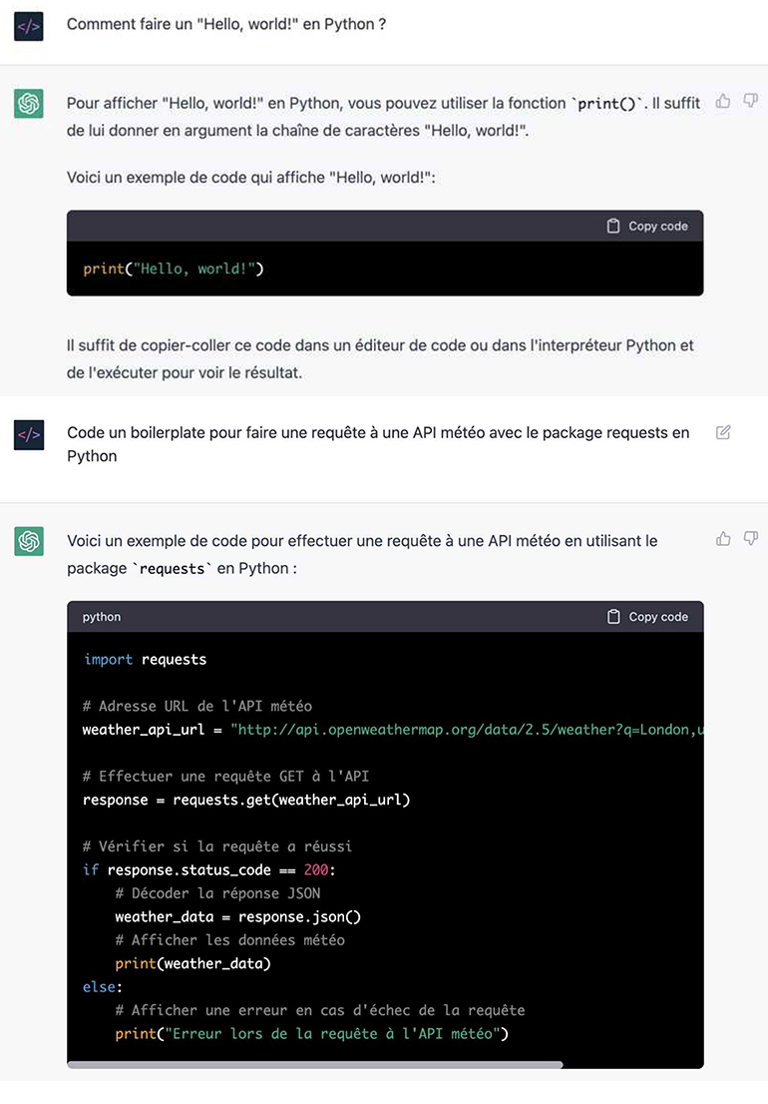
Task: Click the user avatar beside the boilerplate request
Action: click(x=29, y=434)
